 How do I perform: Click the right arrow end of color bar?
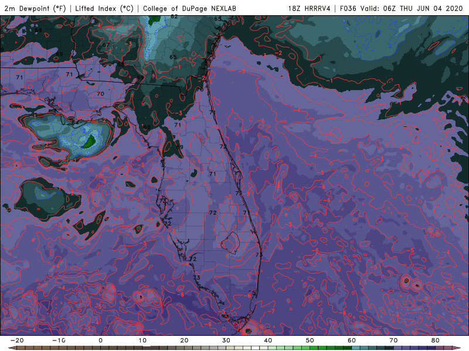[x=456, y=348]
